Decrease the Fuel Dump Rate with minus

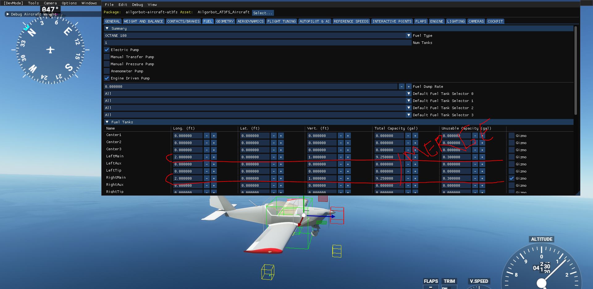coord(402,87)
